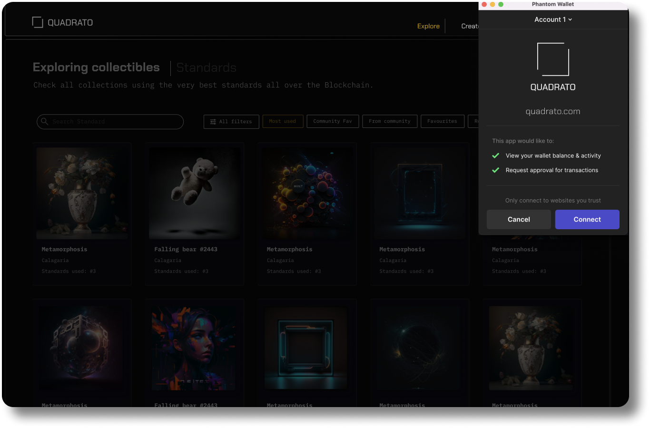Focus the Search Standard input field

click(x=110, y=122)
